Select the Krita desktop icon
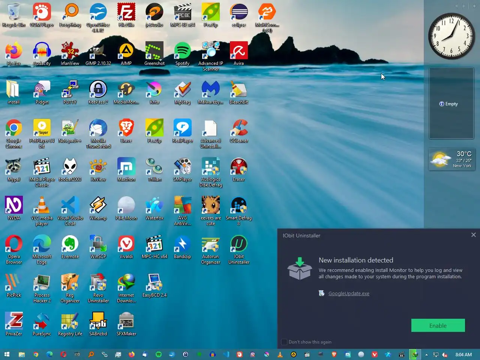 pyautogui.click(x=154, y=93)
